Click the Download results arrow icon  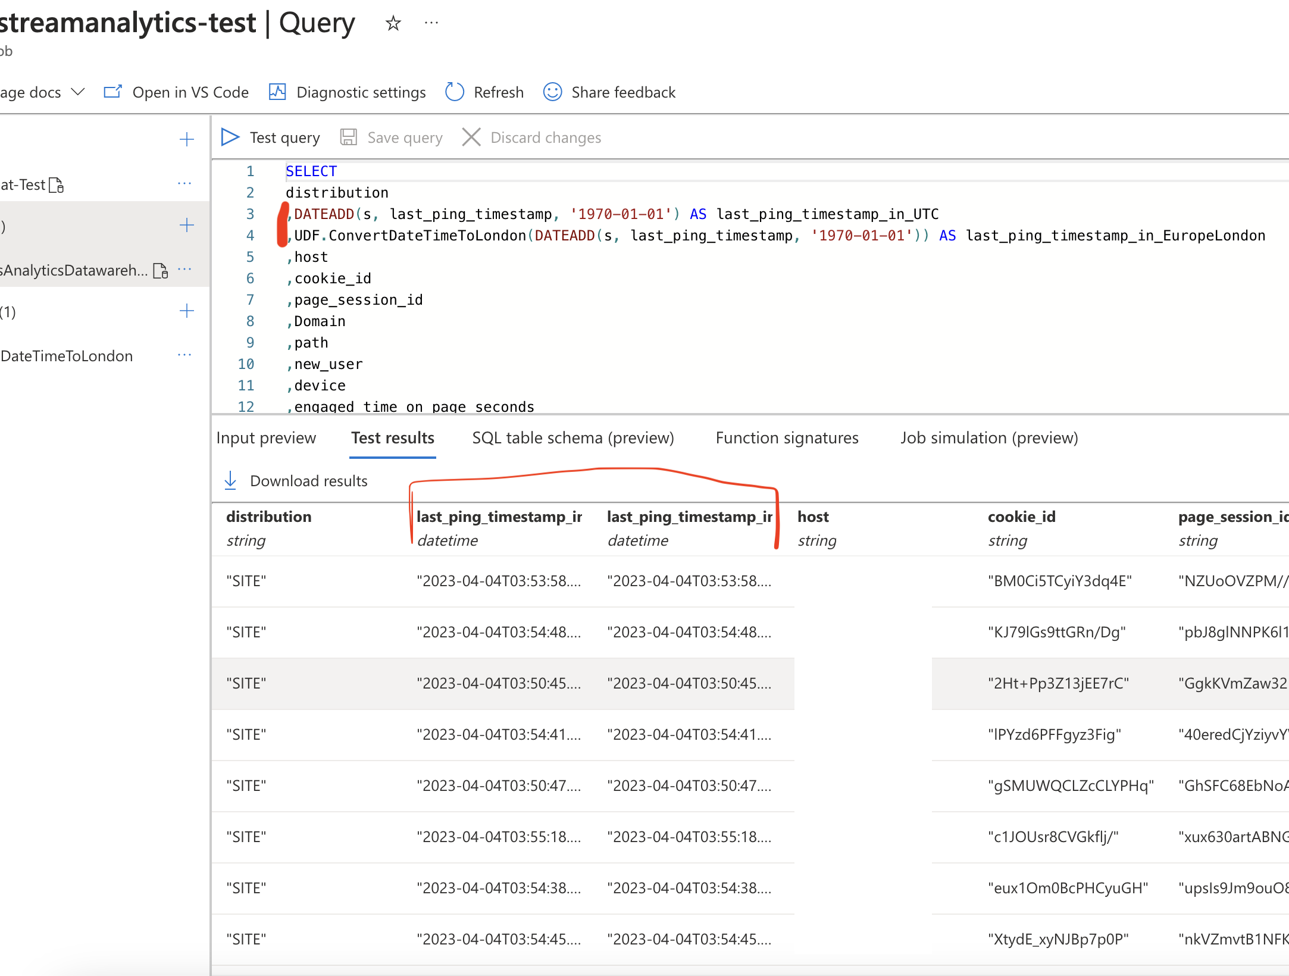coord(230,480)
